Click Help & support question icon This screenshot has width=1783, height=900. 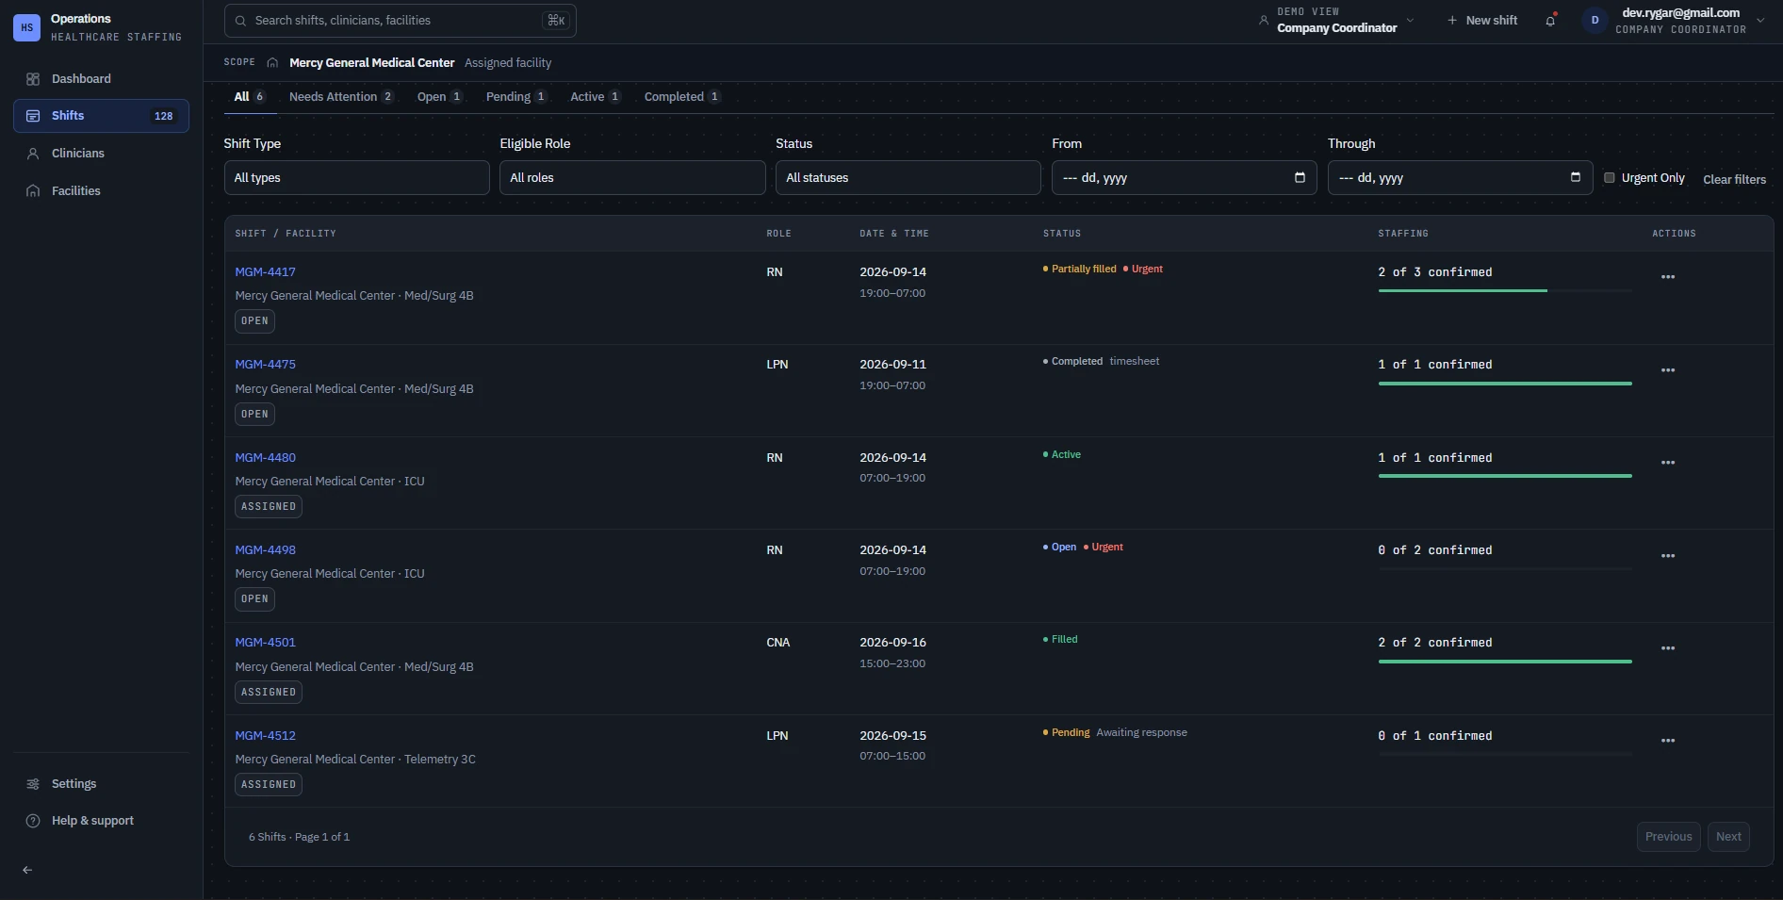[33, 821]
